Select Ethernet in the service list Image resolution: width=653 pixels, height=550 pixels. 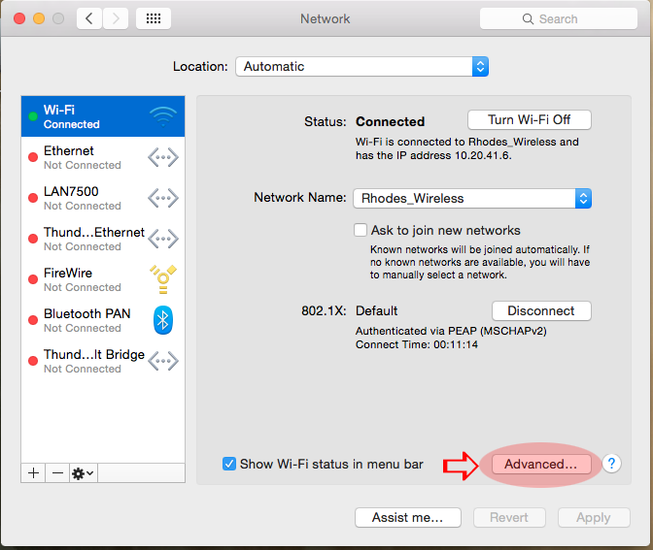103,157
